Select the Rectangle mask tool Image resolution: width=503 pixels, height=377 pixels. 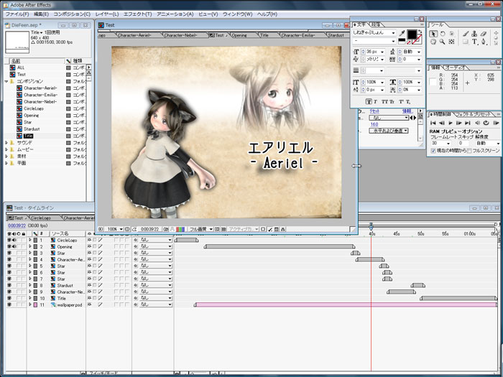[466, 42]
